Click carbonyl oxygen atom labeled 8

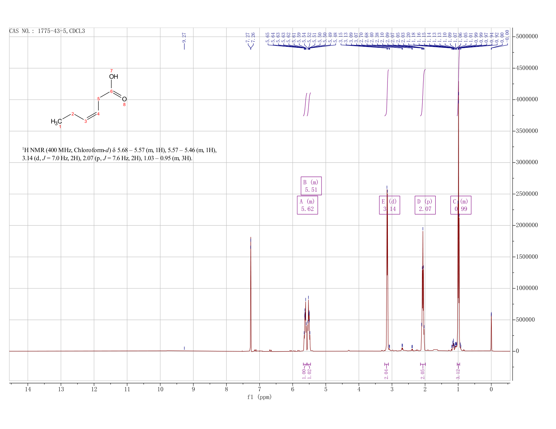(124, 99)
